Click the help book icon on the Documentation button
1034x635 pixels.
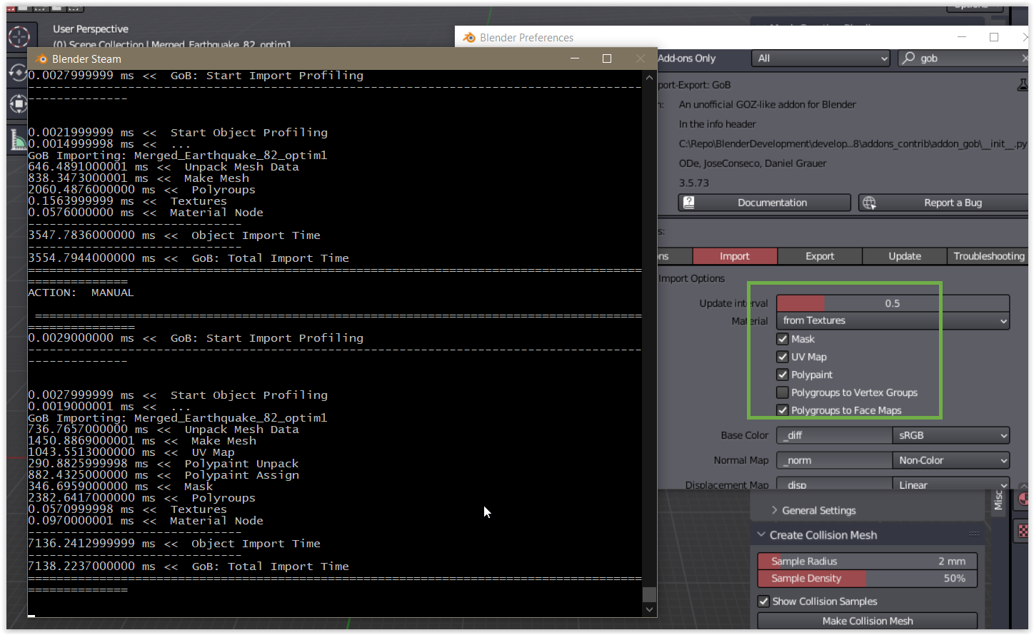pyautogui.click(x=688, y=203)
